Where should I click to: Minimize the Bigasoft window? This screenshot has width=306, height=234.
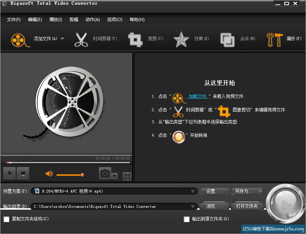(278, 4)
